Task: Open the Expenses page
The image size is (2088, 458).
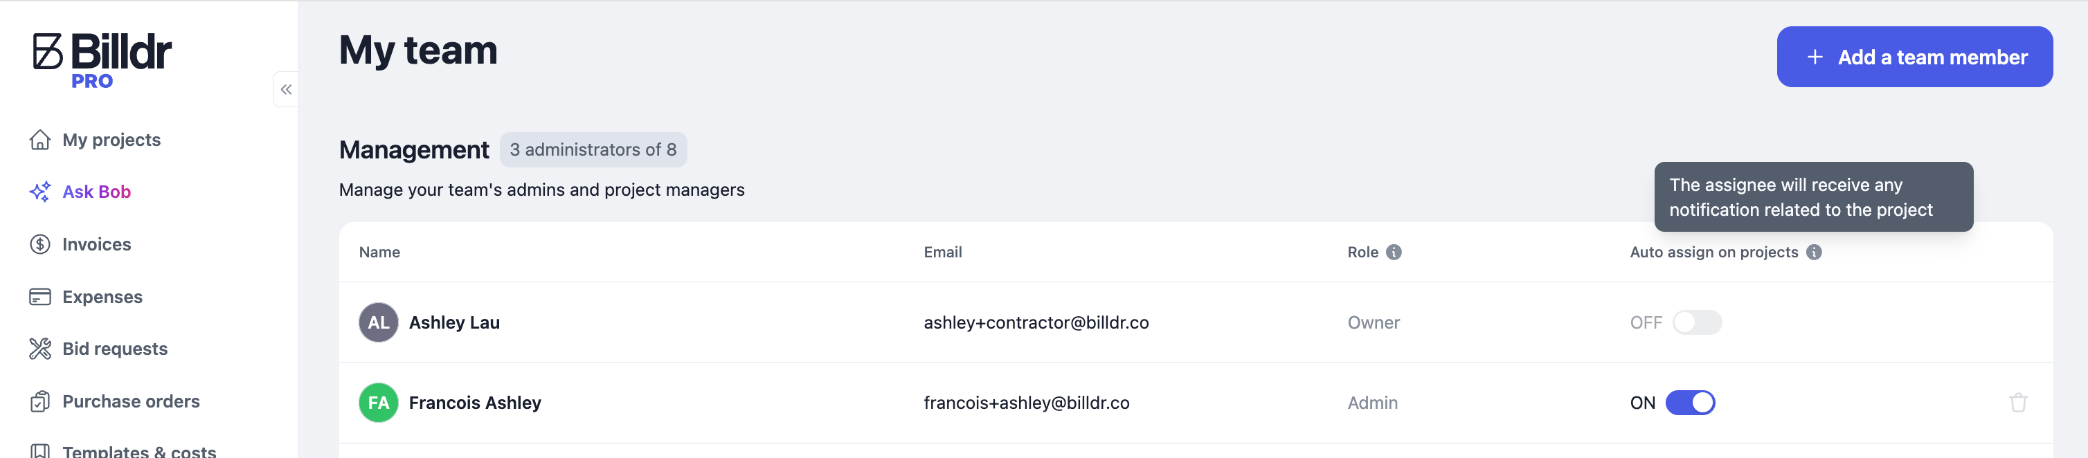Action: coord(102,297)
